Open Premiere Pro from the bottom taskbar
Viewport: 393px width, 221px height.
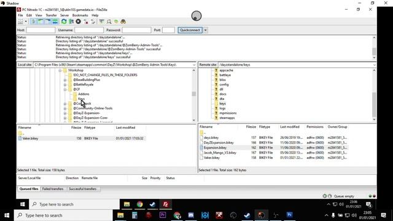click(x=163, y=215)
